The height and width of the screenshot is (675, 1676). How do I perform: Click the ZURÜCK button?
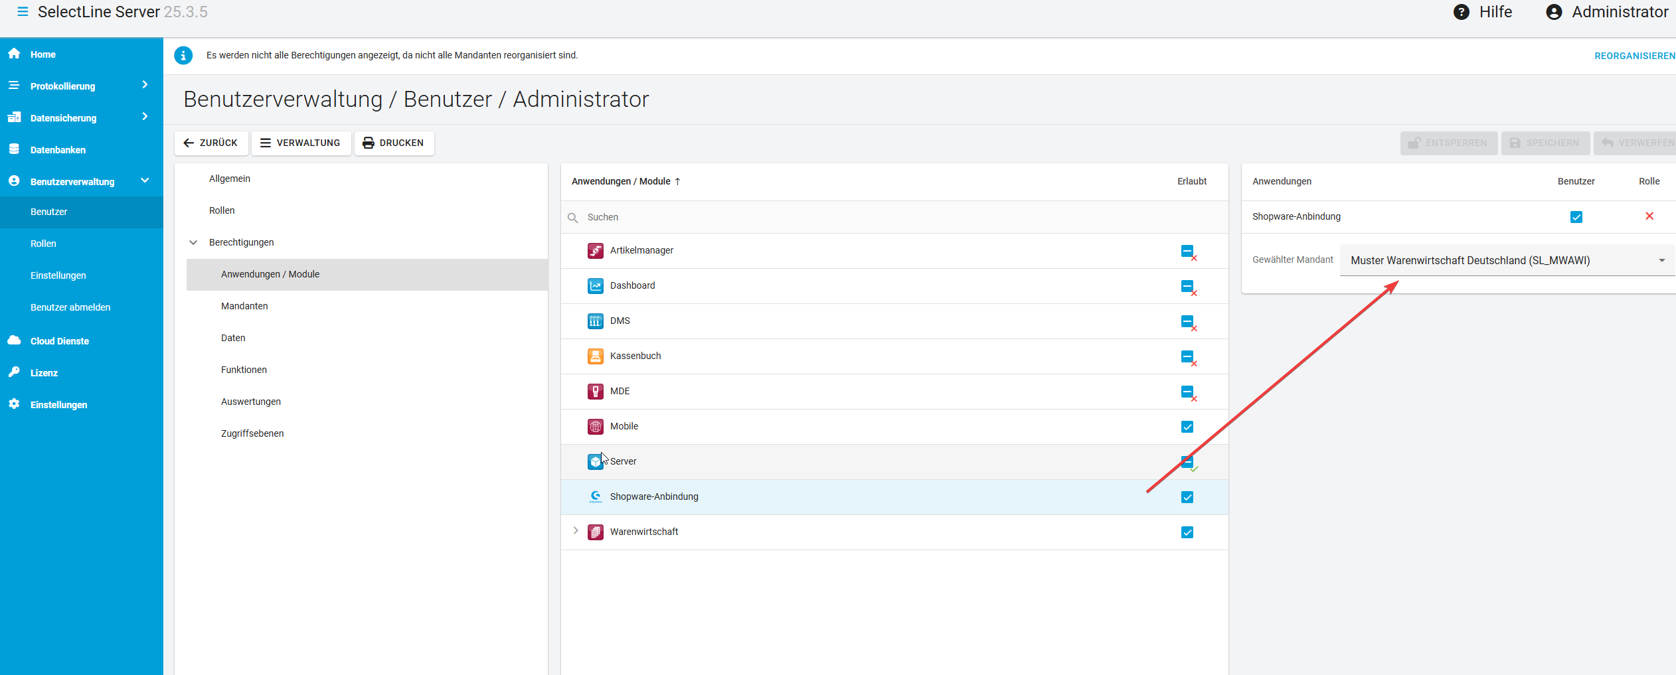pyautogui.click(x=211, y=143)
